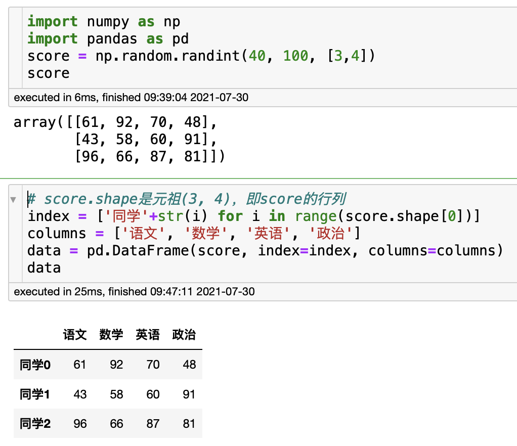Click the 同学2 row label
The height and width of the screenshot is (446, 517).
[35, 424]
